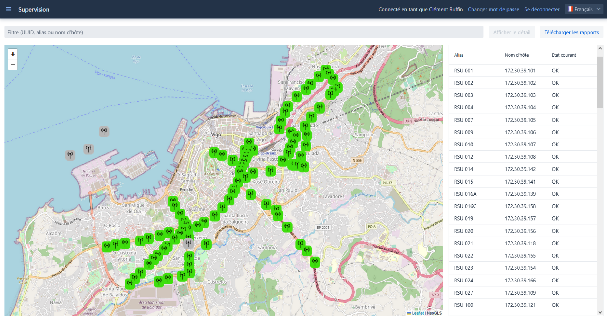This screenshot has height=320, width=607.
Task: Select row RSU 016C
Action: click(523, 206)
